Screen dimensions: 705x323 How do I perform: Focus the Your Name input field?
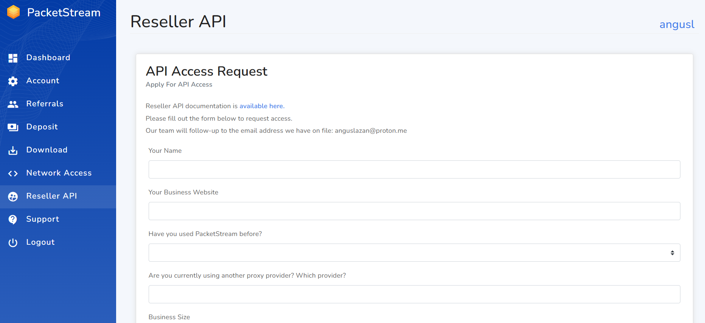[x=414, y=169]
